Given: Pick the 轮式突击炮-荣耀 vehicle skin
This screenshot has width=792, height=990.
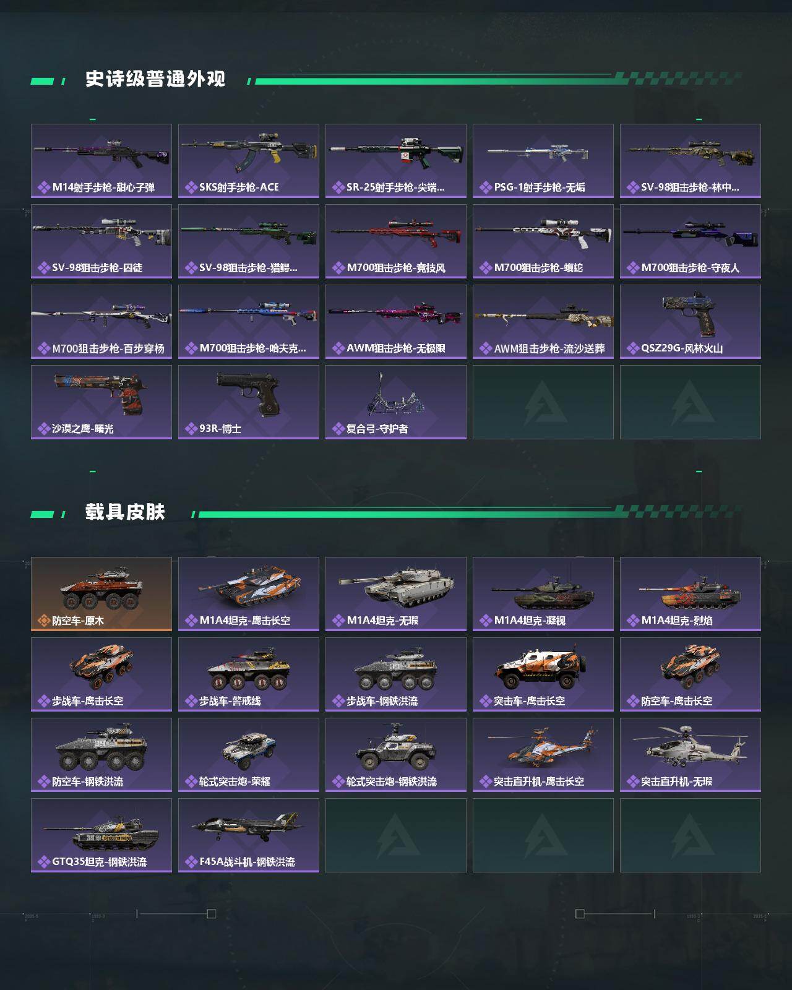Looking at the screenshot, I should coord(249,755).
